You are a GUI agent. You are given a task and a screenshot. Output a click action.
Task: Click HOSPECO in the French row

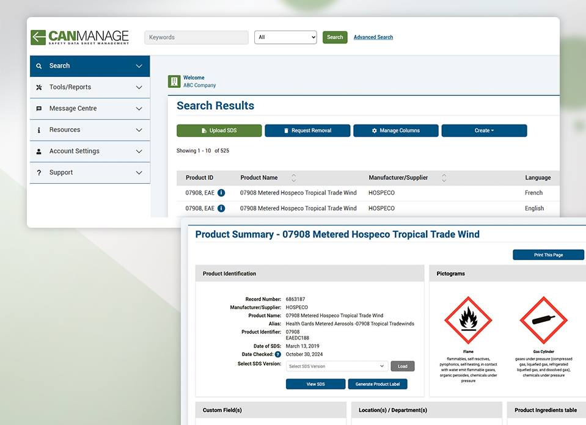click(381, 193)
